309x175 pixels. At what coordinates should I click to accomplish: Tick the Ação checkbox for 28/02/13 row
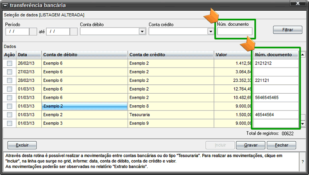(x=9, y=80)
